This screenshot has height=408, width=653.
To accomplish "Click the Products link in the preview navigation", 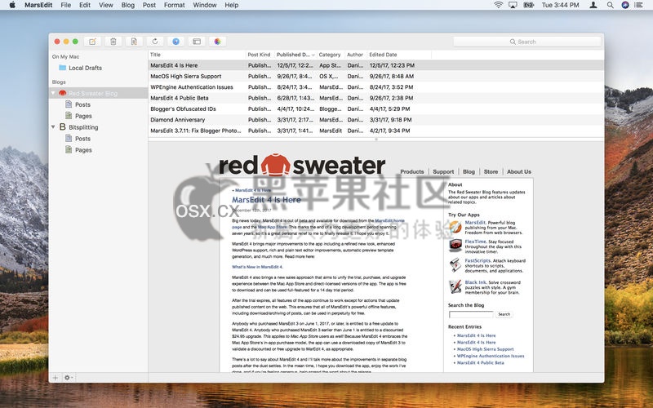I will [x=412, y=171].
